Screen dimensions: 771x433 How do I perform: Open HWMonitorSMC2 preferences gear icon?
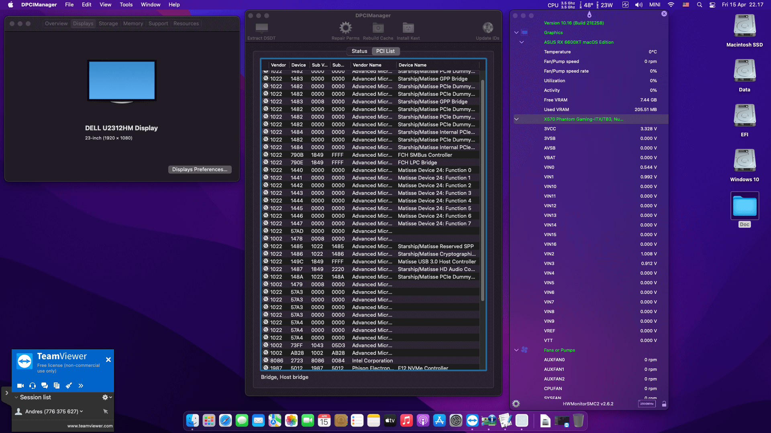516,404
